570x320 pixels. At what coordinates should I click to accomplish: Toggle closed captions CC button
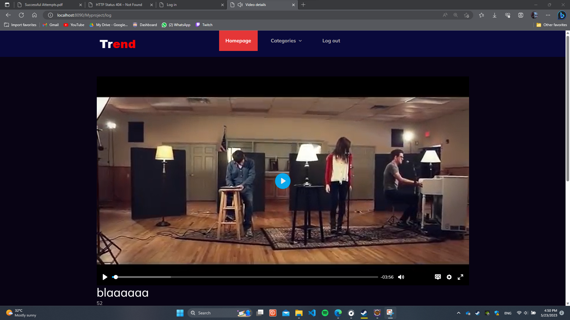point(438,277)
